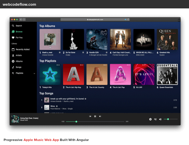Click the Recently Added calendar icon

13,49
